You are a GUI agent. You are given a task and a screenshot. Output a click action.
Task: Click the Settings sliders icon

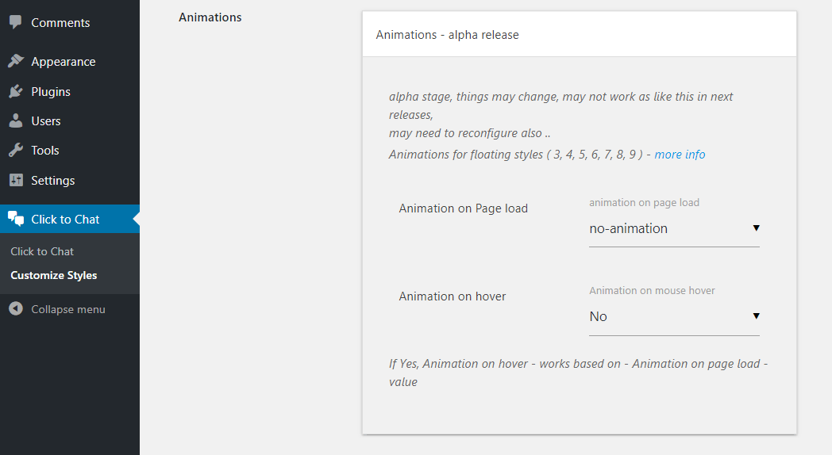pos(16,180)
